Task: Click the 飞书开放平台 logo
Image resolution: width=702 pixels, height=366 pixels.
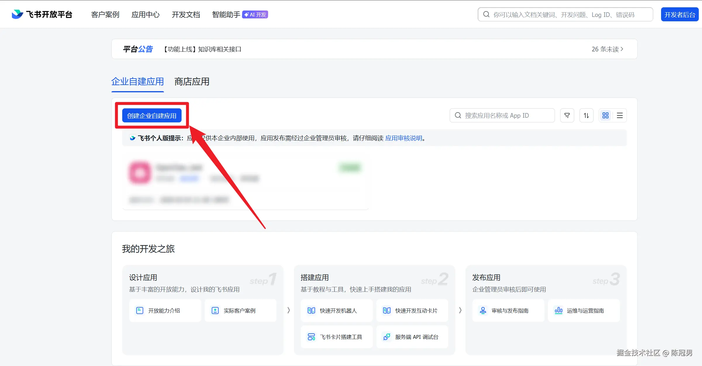Action: 42,14
